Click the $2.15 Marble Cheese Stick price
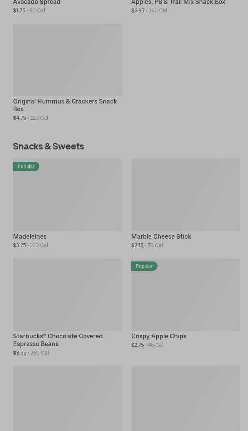Viewport: 248px width, 431px height. click(x=137, y=245)
